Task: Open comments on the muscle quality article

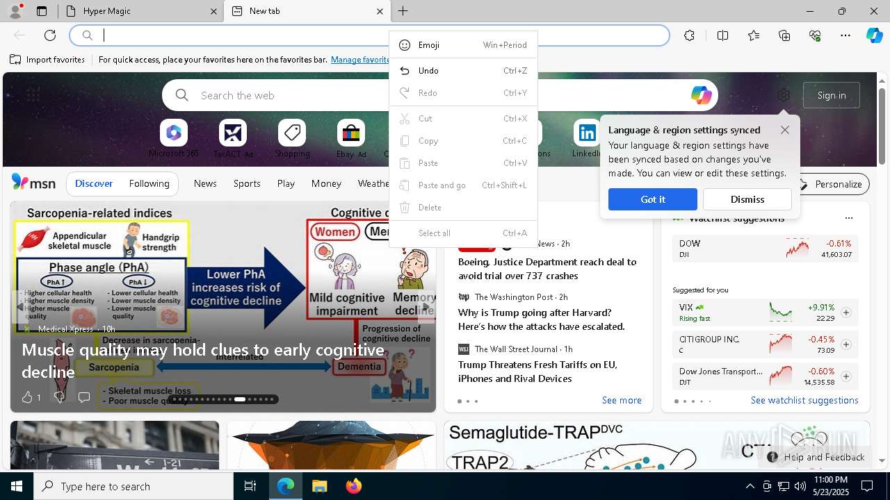Action: pos(84,397)
